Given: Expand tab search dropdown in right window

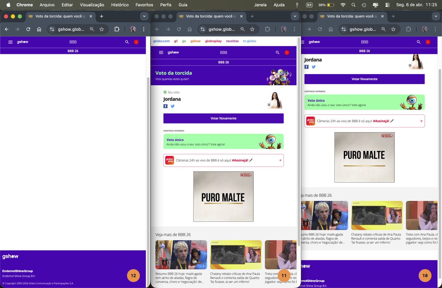Looking at the screenshot, I should 436,16.
